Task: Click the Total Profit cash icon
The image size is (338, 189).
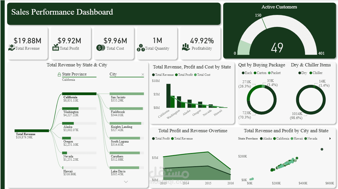Action: click(56, 47)
